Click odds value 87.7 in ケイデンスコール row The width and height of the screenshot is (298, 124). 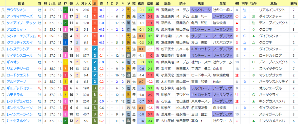(86, 56)
